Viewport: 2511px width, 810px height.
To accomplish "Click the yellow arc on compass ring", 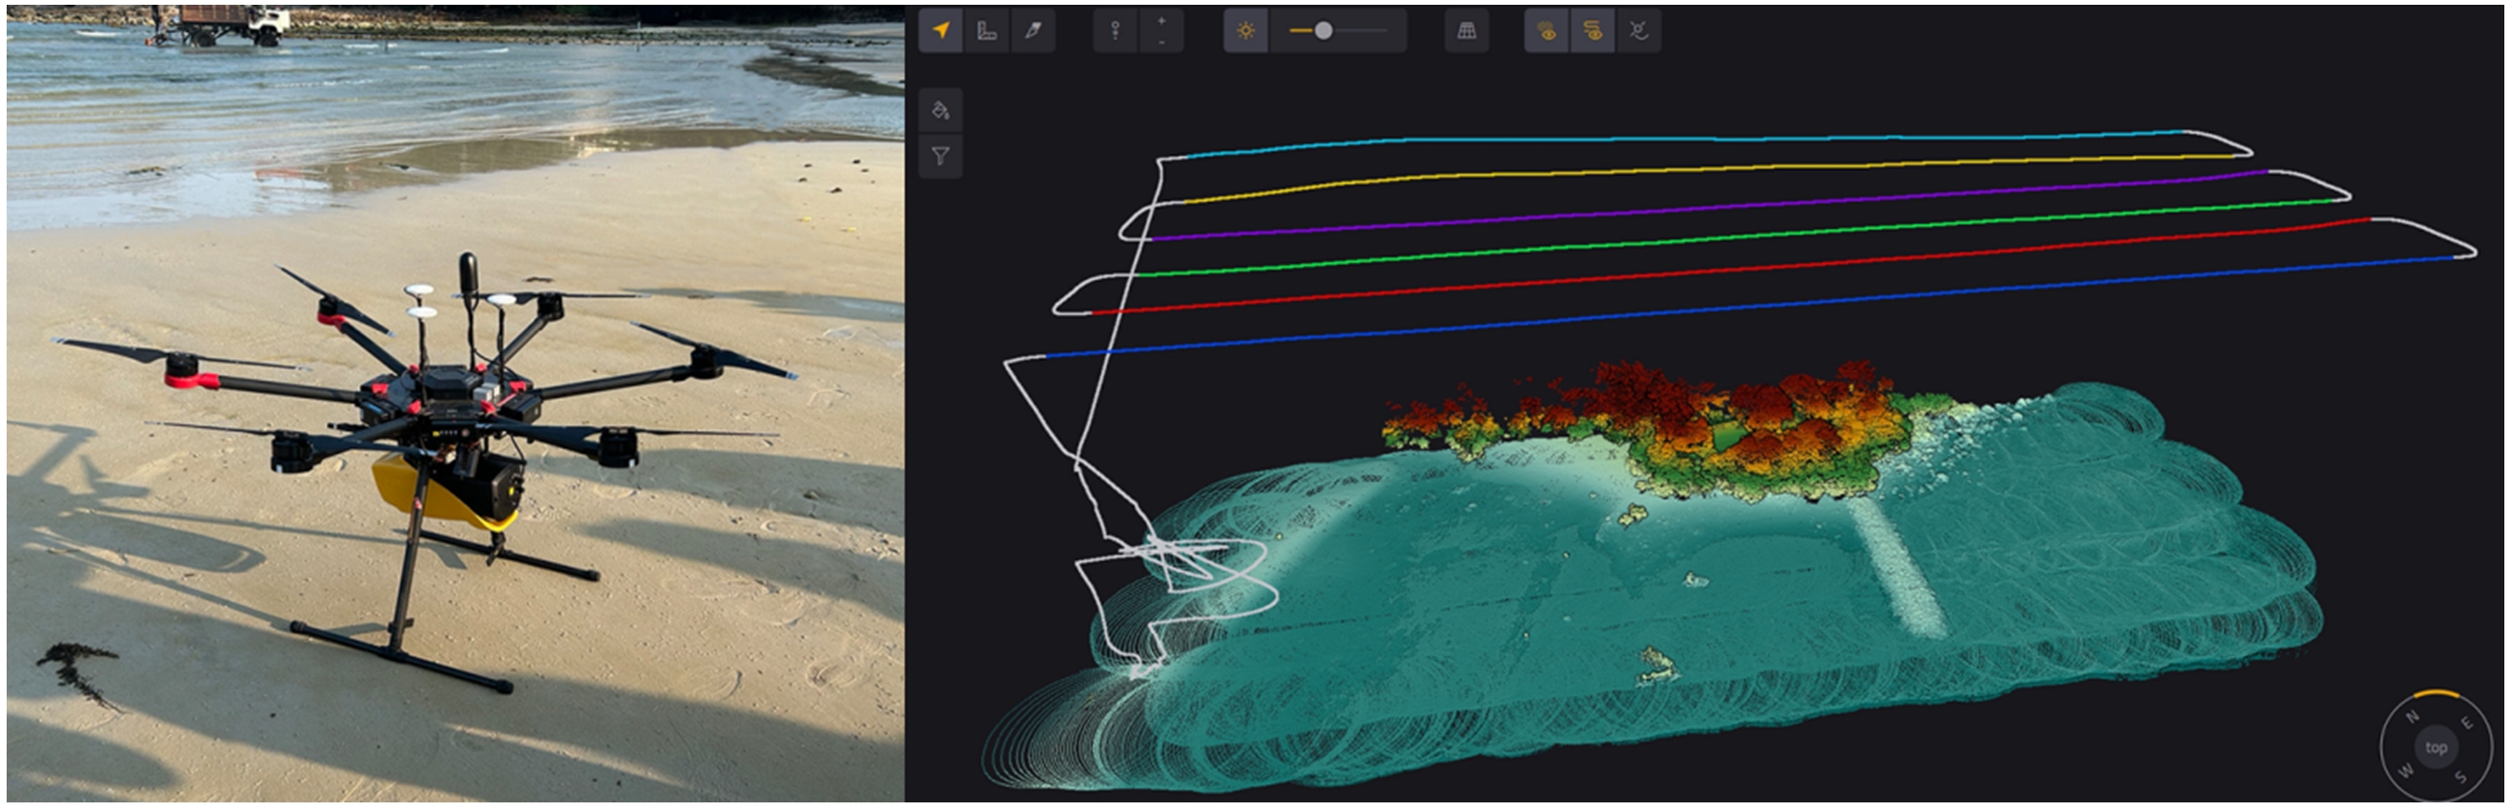I will click(x=2436, y=693).
